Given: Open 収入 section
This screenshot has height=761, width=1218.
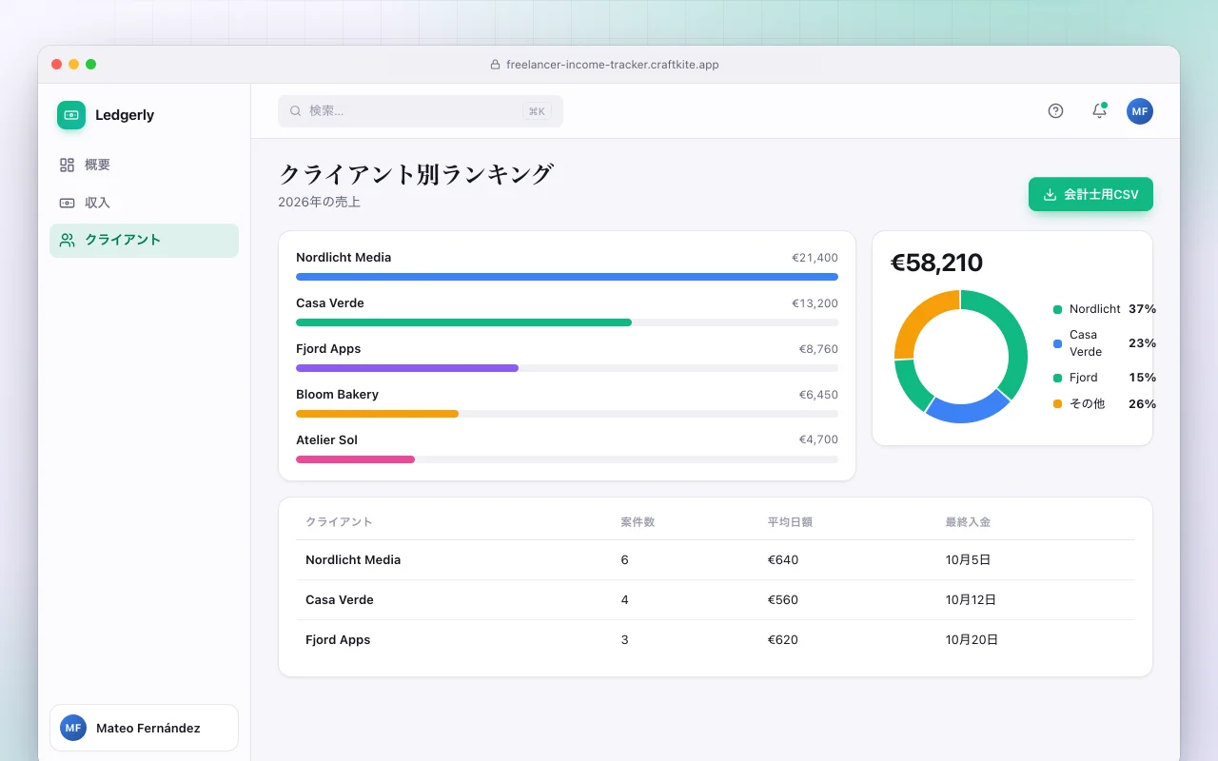Looking at the screenshot, I should point(144,203).
